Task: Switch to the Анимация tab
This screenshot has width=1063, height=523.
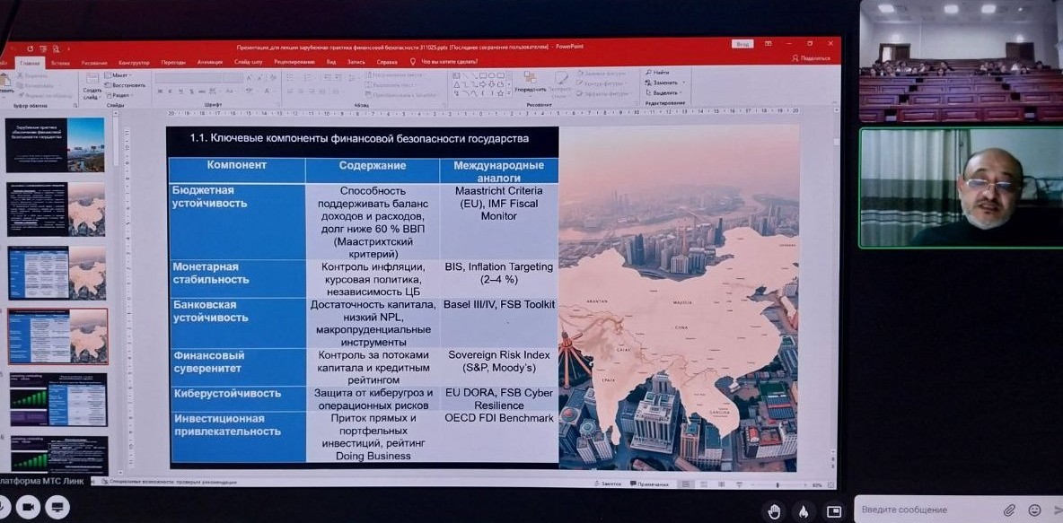Action: click(x=209, y=63)
